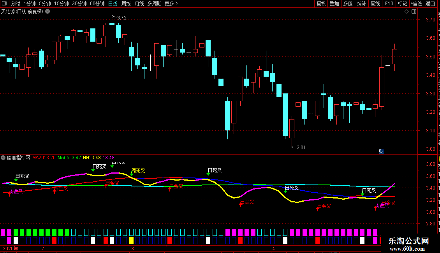Toggle the left sidebar panel icon
This screenshot has width=440, height=253.
click(x=4, y=4)
